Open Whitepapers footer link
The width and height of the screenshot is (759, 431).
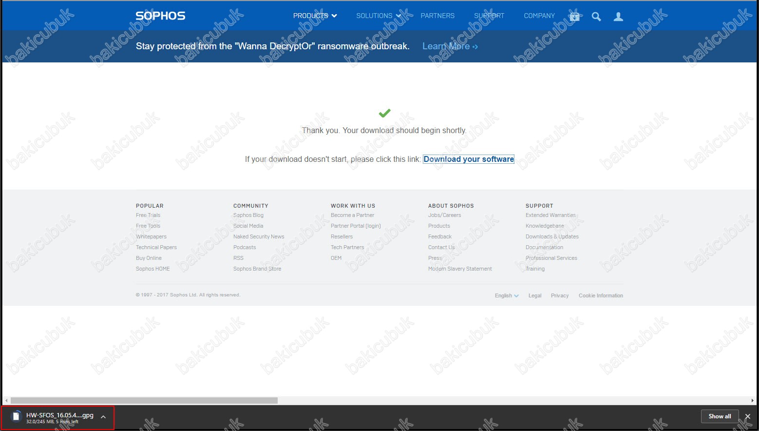(151, 236)
